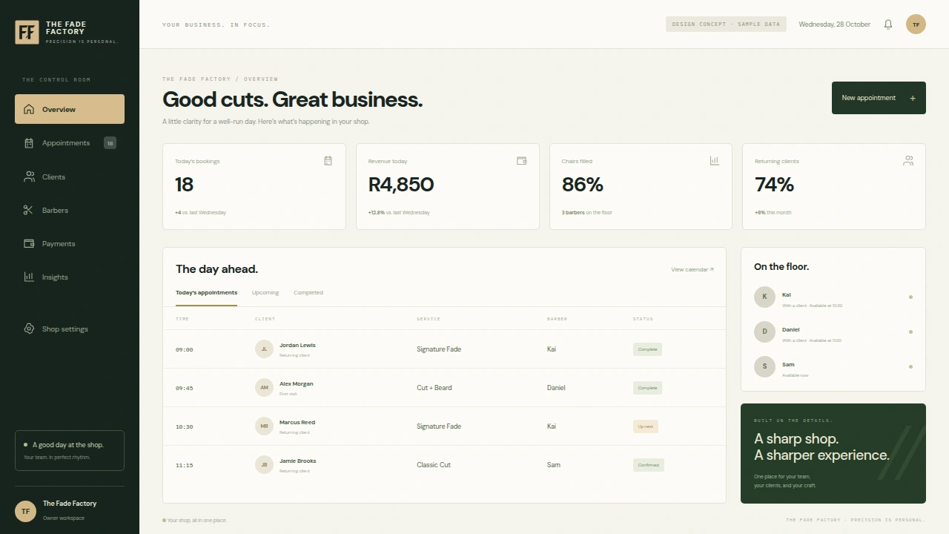Click the Clients people icon in the sidebar
Screen dimensions: 949x534
click(29, 177)
